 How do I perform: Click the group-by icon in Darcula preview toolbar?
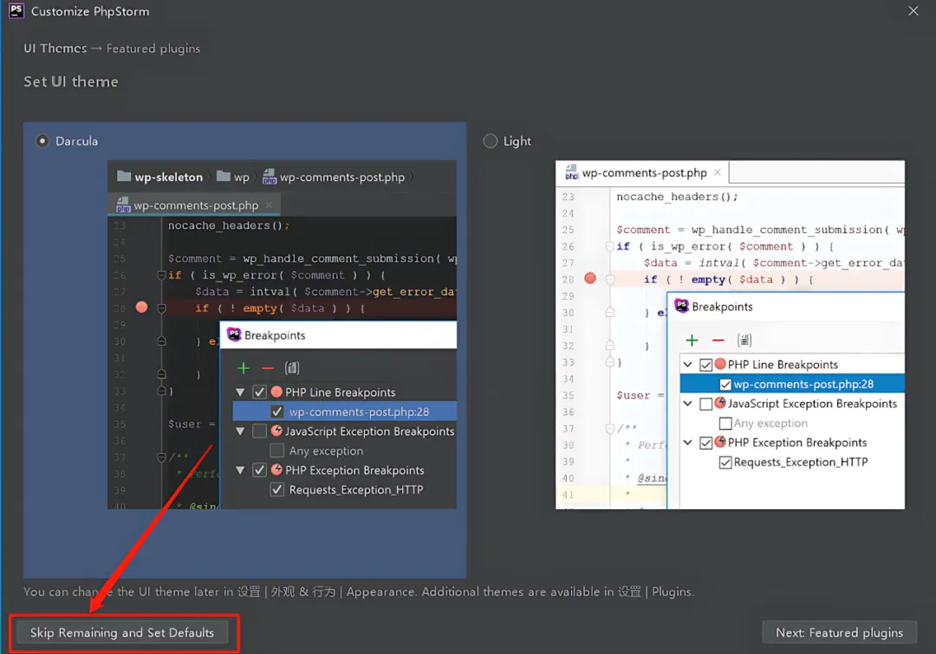click(292, 368)
